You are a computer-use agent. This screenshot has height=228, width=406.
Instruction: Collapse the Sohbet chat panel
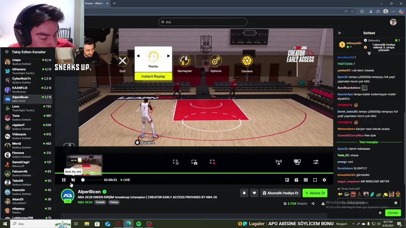(339, 33)
